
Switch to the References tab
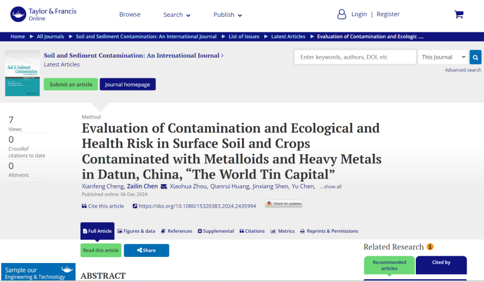(x=177, y=231)
